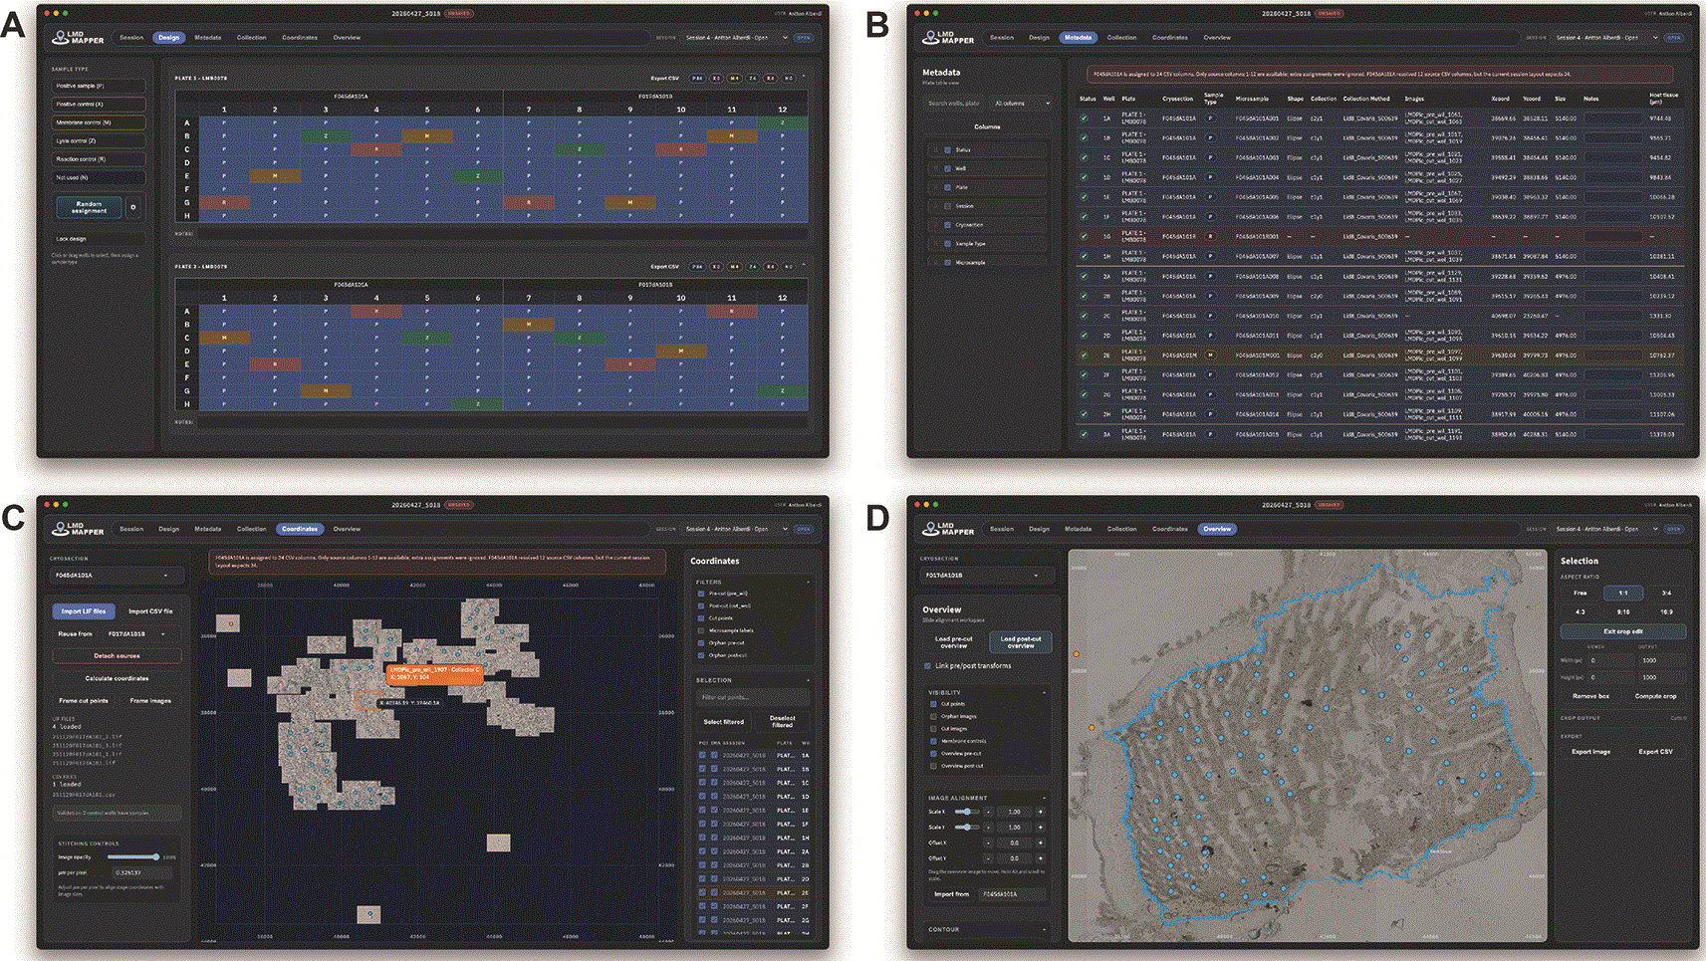Adjust the Image opacity slider

[133, 857]
